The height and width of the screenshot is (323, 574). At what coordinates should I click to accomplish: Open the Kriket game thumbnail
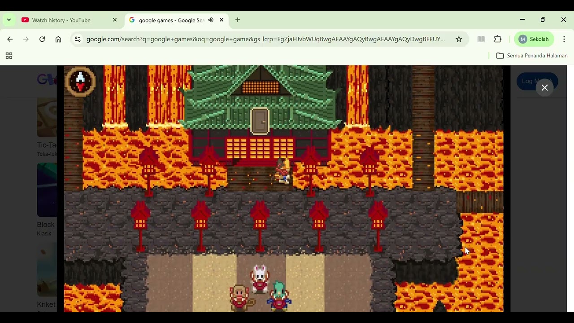point(47,270)
